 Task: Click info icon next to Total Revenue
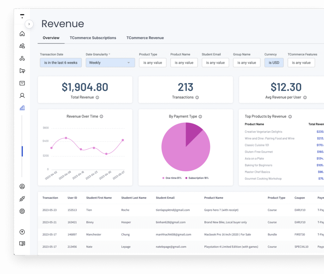pos(97,97)
